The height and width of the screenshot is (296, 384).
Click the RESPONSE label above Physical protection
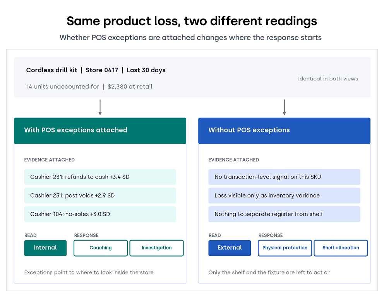coord(271,235)
